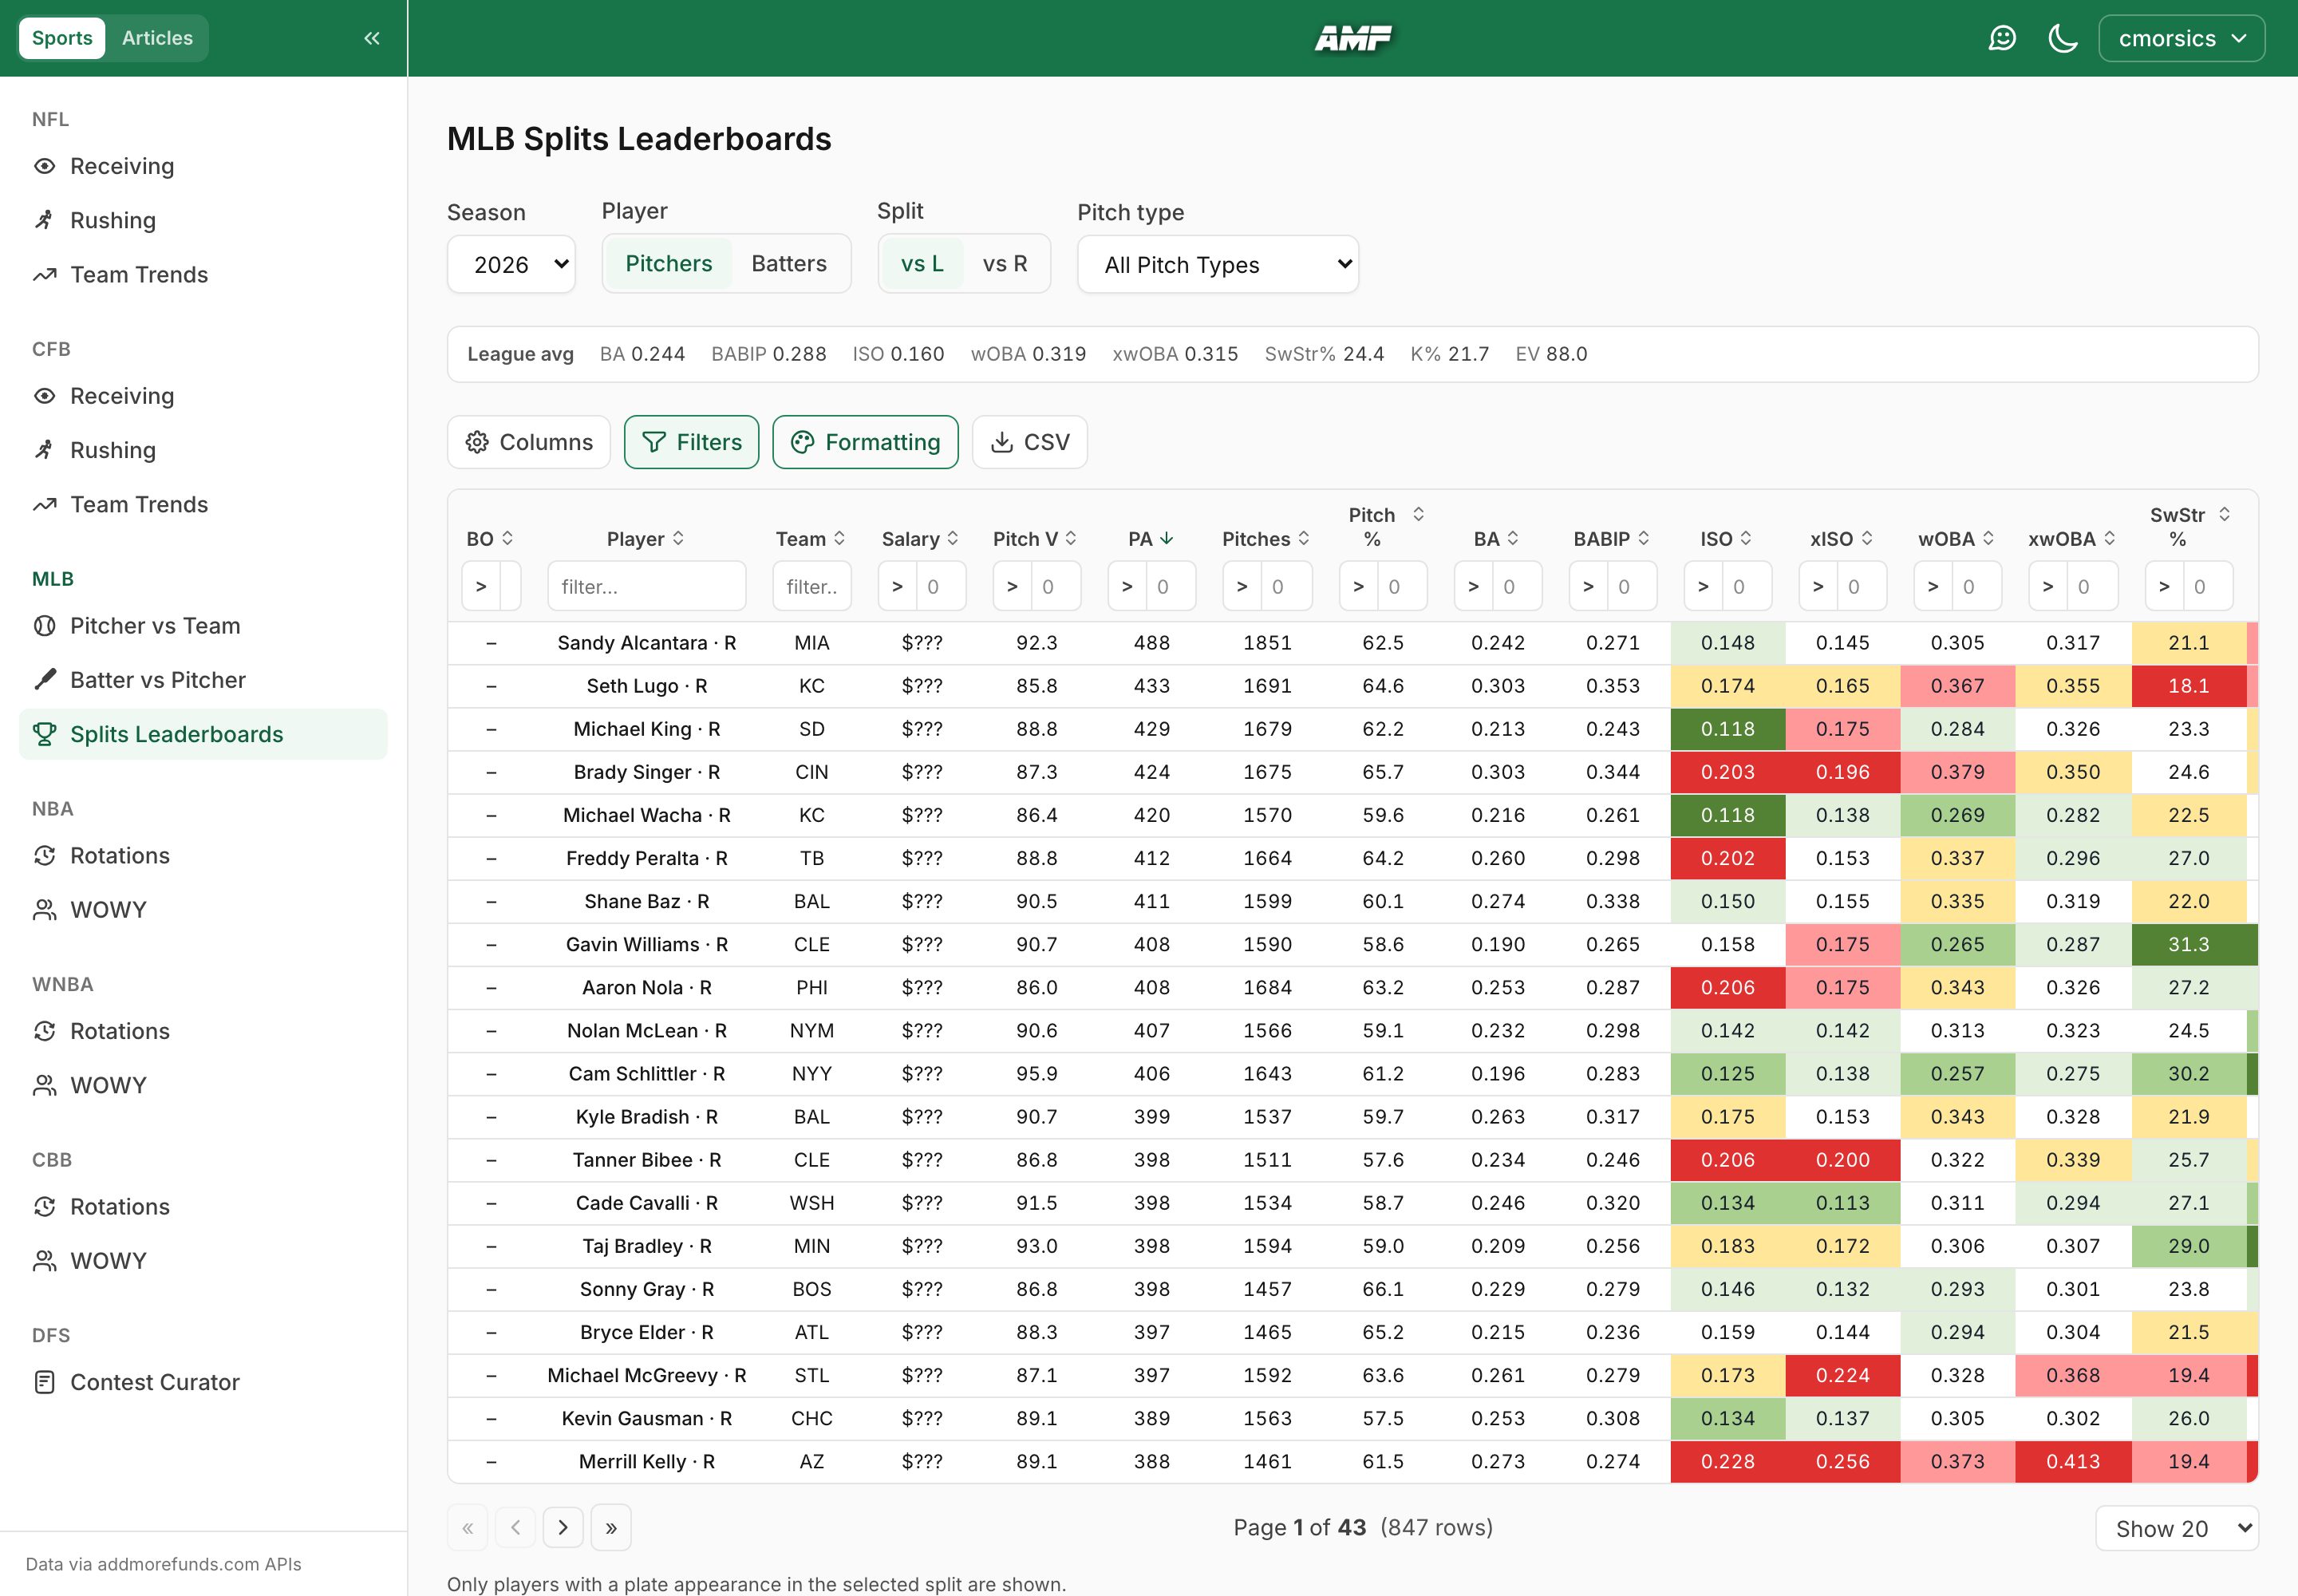The width and height of the screenshot is (2298, 1596).
Task: Open NFL Rushing in sidebar
Action: coord(203,220)
